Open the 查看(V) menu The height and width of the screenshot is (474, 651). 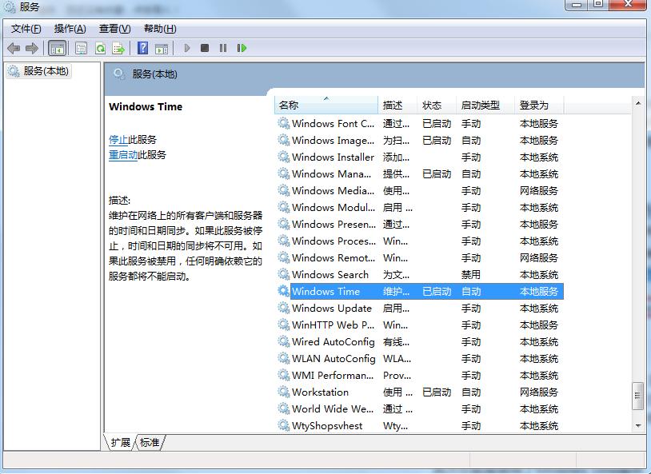[x=114, y=29]
